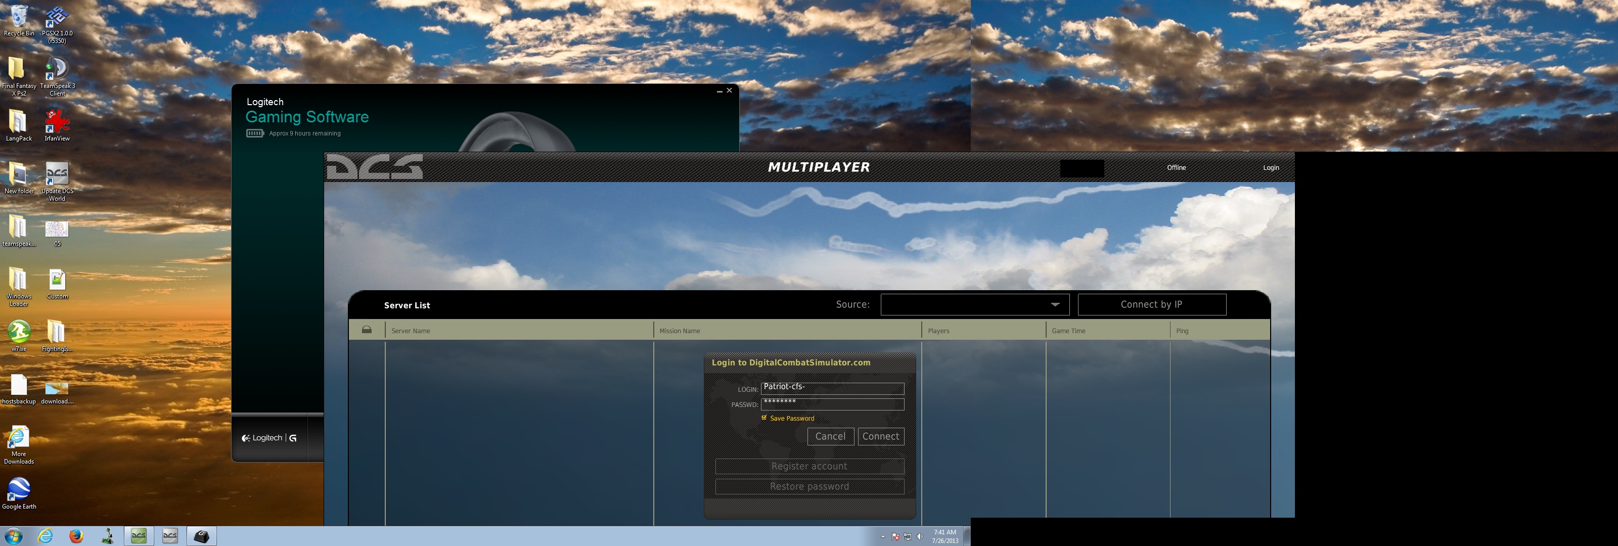Sort by Server Name column header
1618x546 pixels.
(x=519, y=331)
